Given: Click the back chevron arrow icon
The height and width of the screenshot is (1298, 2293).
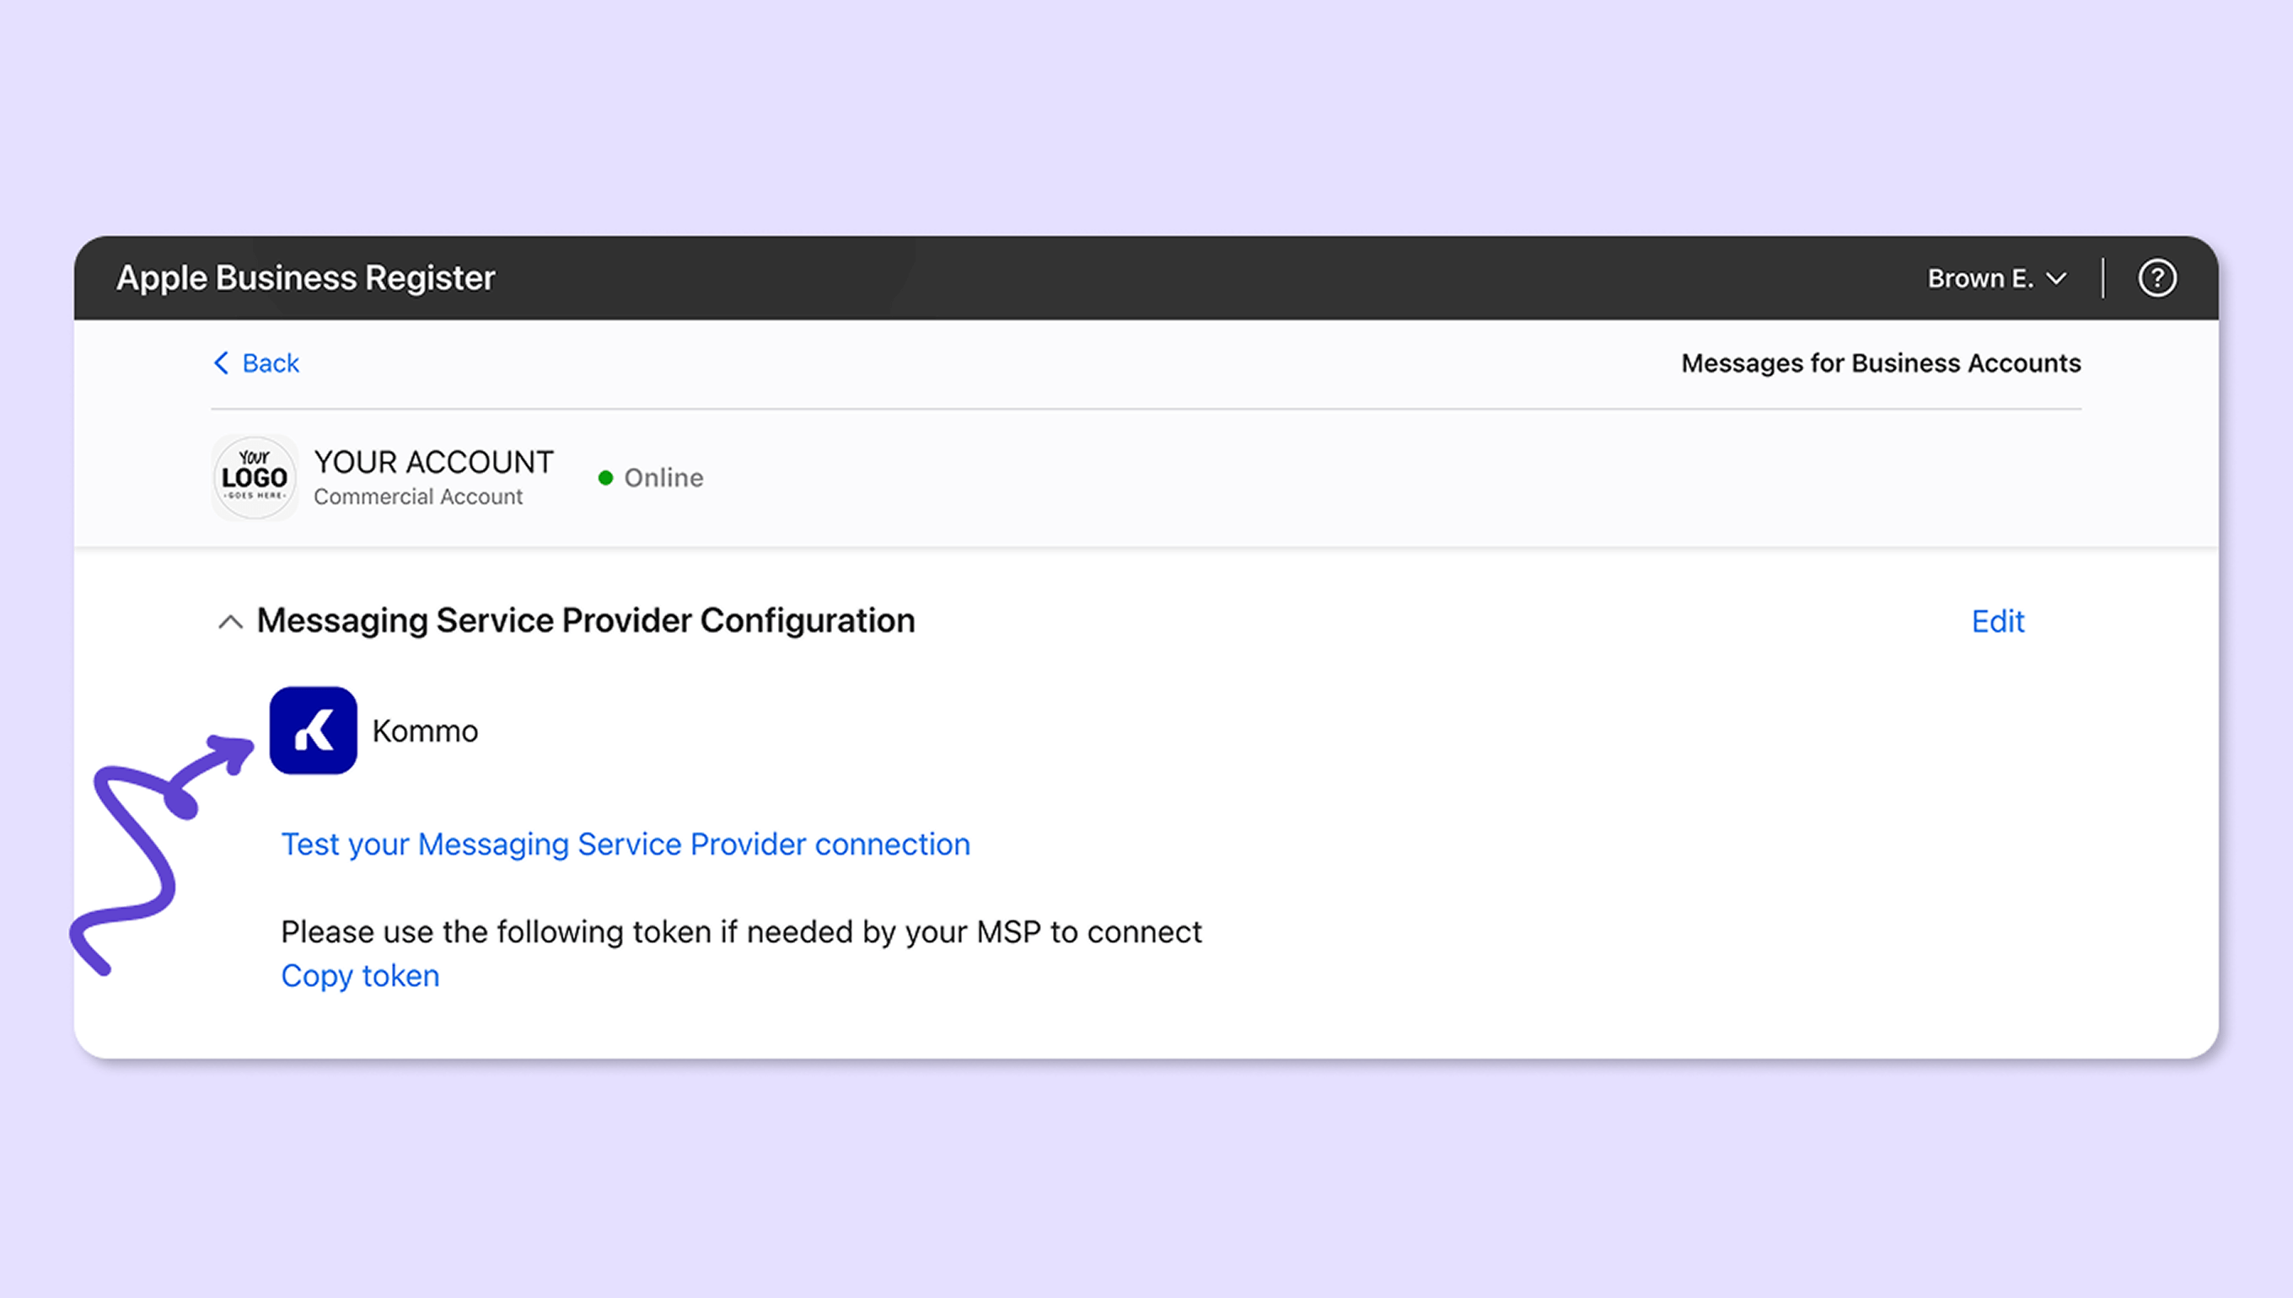Looking at the screenshot, I should 222,362.
